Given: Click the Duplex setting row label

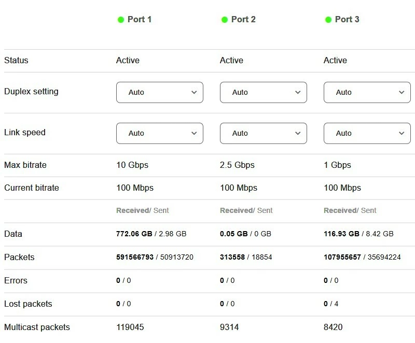Looking at the screenshot, I should [31, 92].
